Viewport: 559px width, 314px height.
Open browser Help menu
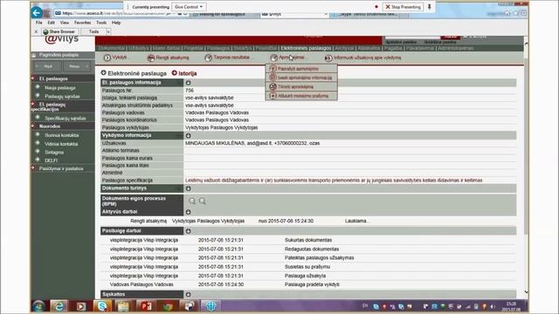(116, 23)
